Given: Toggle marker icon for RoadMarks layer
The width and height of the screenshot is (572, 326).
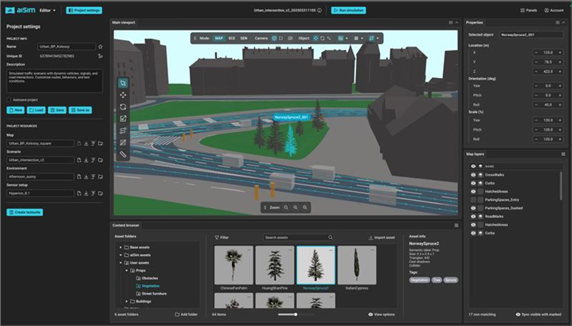Looking at the screenshot, I should coord(481,216).
